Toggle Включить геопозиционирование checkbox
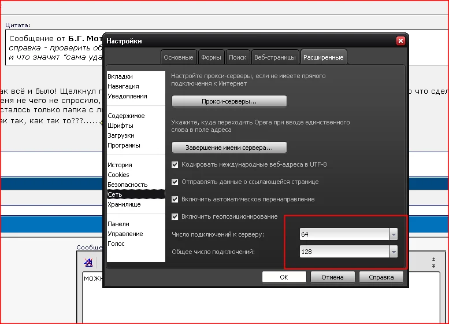The image size is (449, 324). (x=175, y=216)
